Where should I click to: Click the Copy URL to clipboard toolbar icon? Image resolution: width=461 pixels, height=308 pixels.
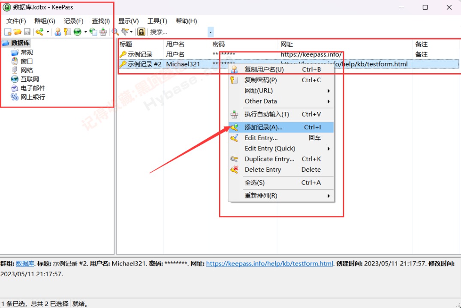[93, 32]
